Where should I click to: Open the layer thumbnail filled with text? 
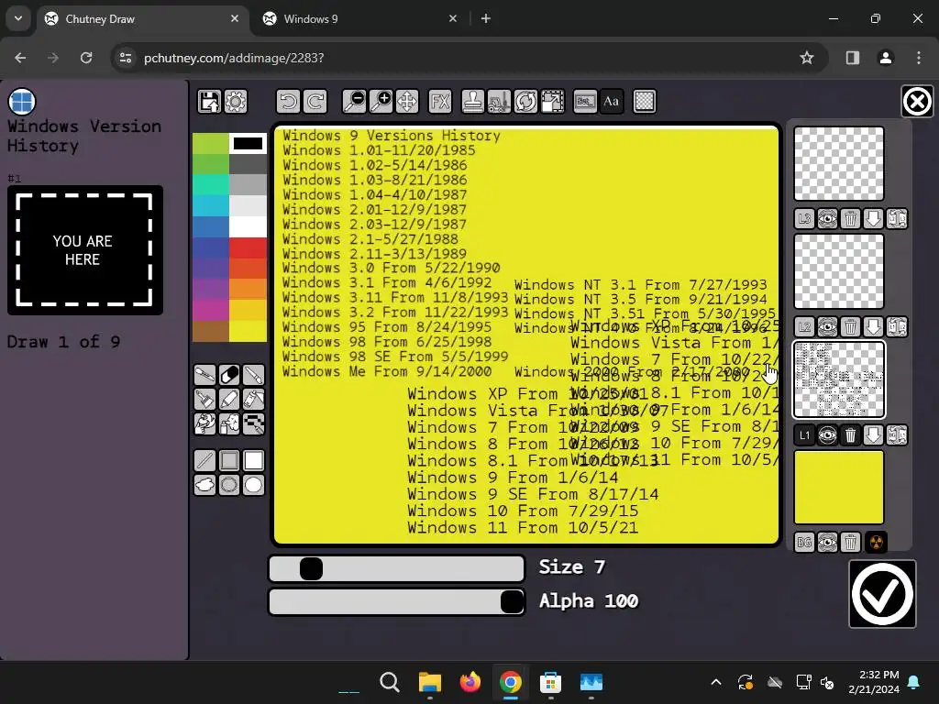click(x=839, y=379)
